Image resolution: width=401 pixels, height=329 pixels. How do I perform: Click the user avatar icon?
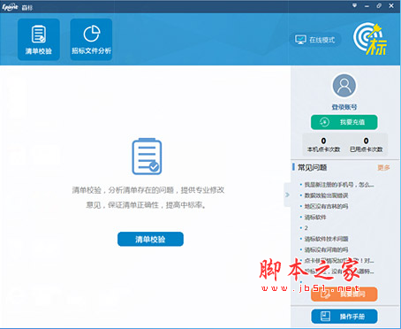[x=344, y=86]
